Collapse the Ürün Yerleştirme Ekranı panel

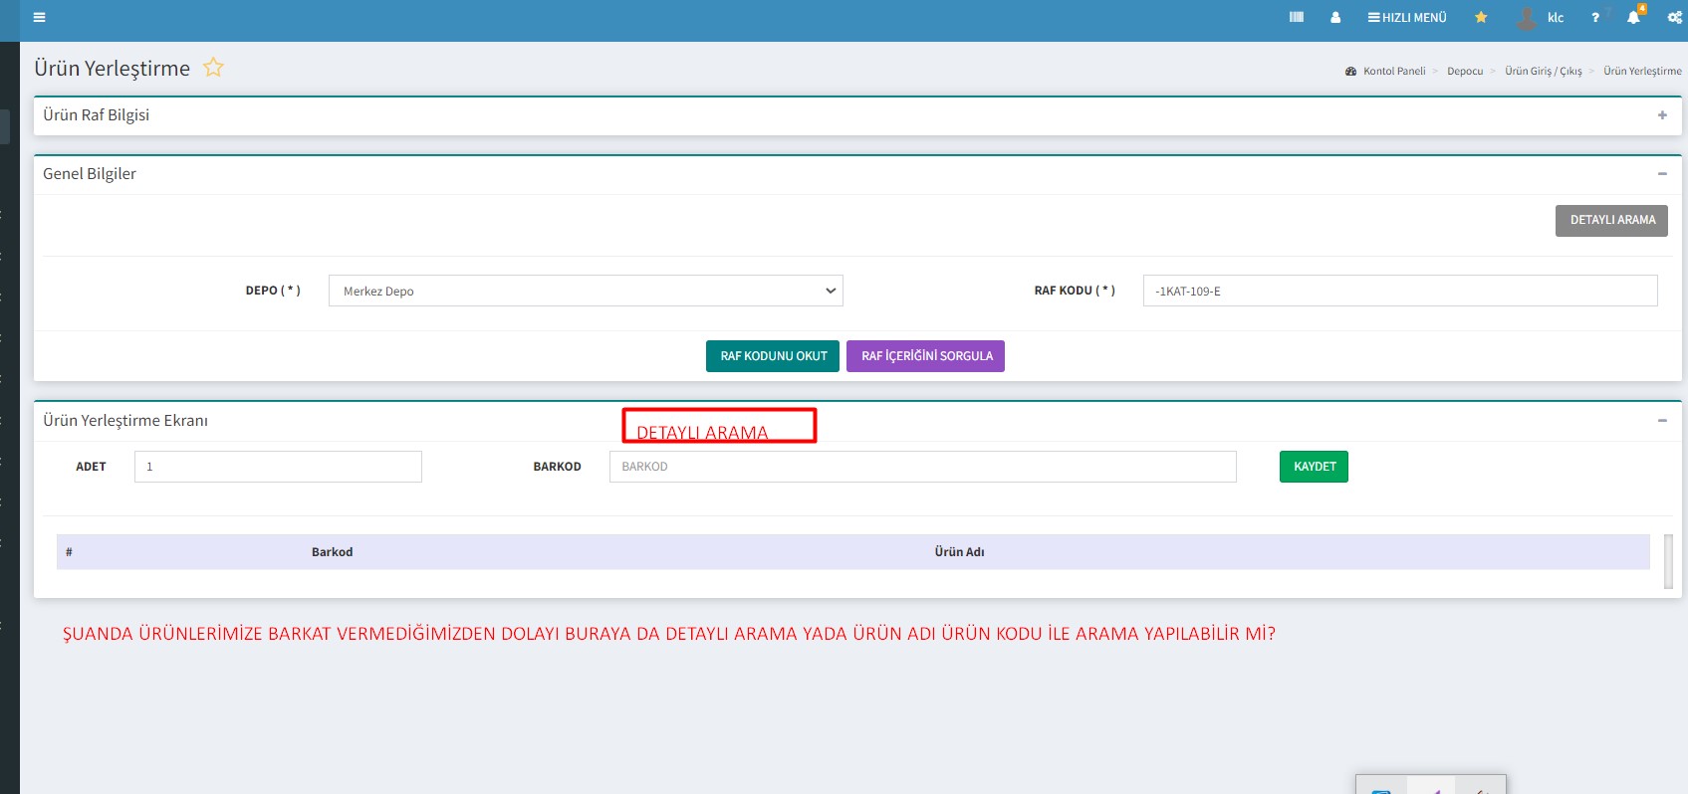[1662, 421]
